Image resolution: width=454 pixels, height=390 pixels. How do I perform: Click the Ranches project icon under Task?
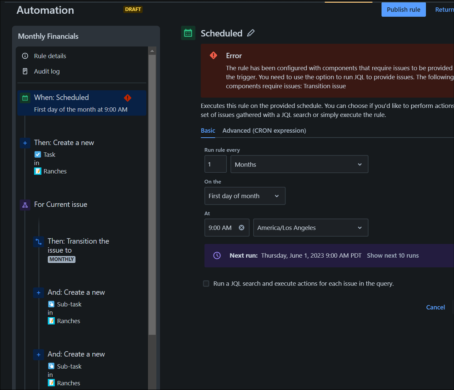coord(38,171)
